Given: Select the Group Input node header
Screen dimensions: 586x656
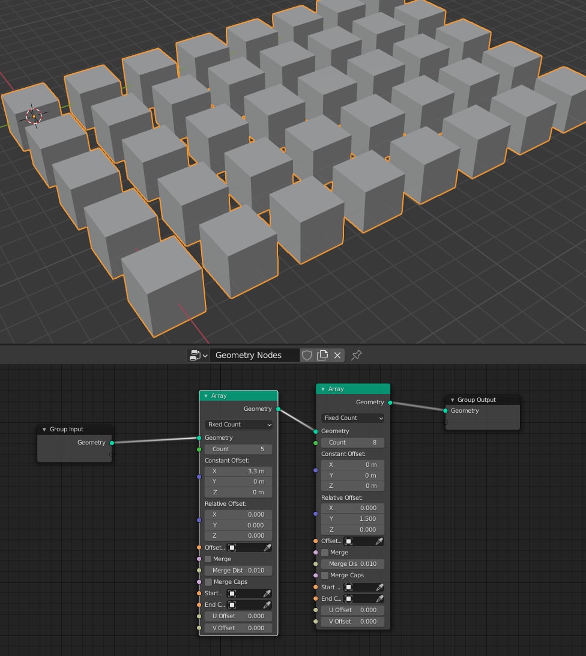Looking at the screenshot, I should 75,430.
